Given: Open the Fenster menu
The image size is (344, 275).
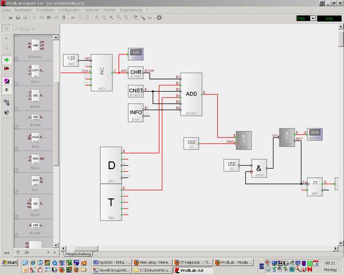Looking at the screenshot, I should [x=110, y=10].
